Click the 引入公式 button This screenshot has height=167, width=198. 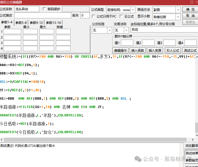tap(173, 50)
